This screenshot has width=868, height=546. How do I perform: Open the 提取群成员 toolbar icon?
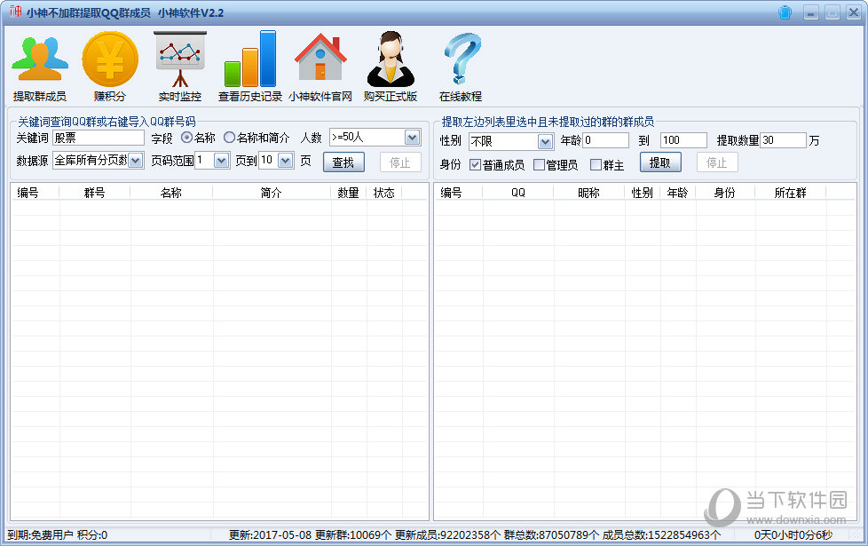[x=39, y=67]
